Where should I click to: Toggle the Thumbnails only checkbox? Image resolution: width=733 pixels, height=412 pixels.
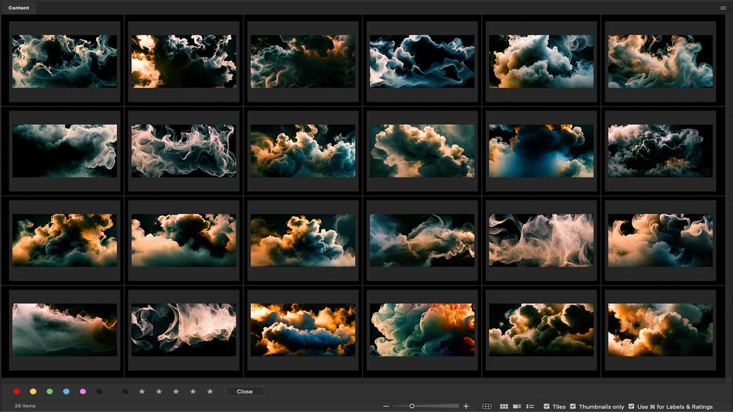click(573, 406)
